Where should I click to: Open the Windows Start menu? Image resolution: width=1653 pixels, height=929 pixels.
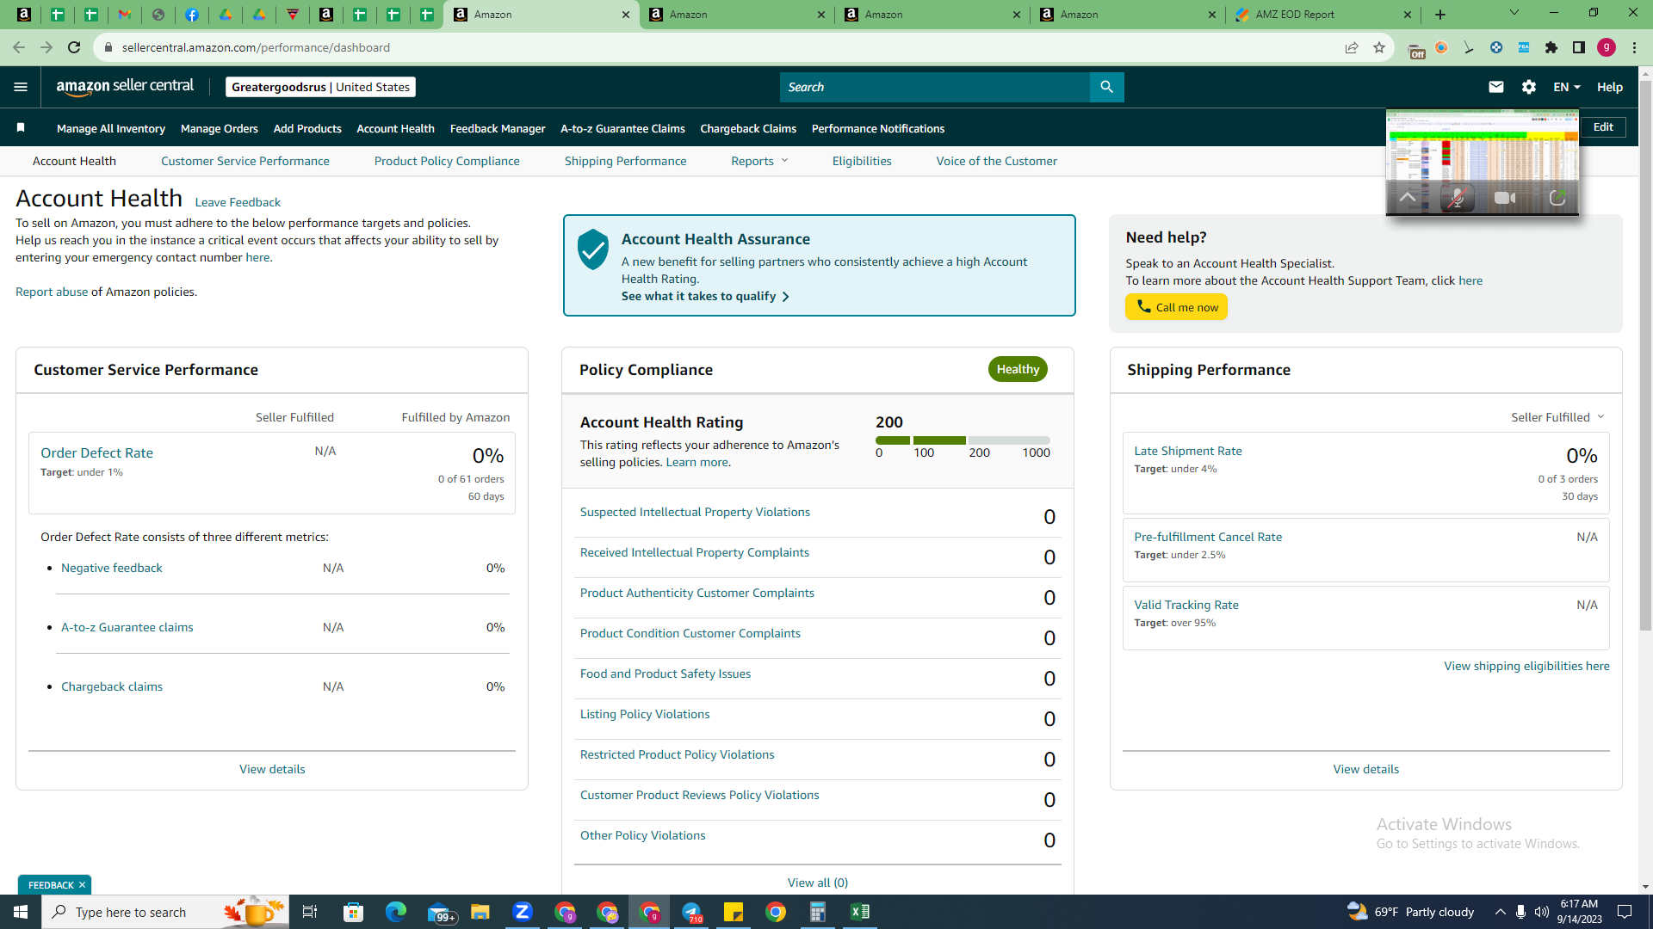[21, 912]
